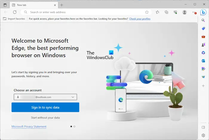The width and height of the screenshot is (209, 140).
Task: Refresh the page
Action: [x=15, y=12]
